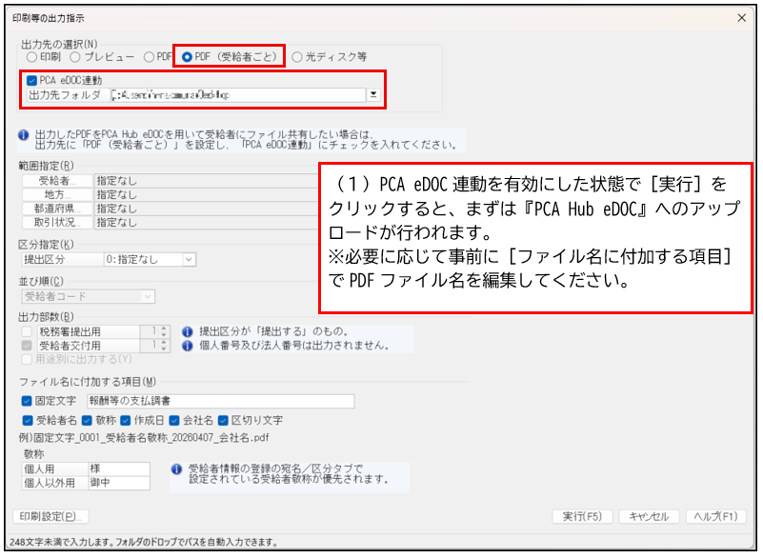Click the 個人以外用 honorific field 御中
Screen dimensions: 763x558
pyautogui.click(x=119, y=483)
